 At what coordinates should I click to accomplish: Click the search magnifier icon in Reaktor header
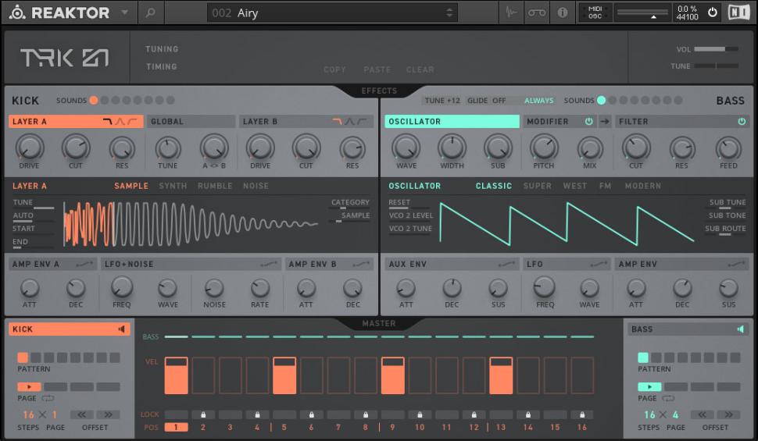click(150, 12)
